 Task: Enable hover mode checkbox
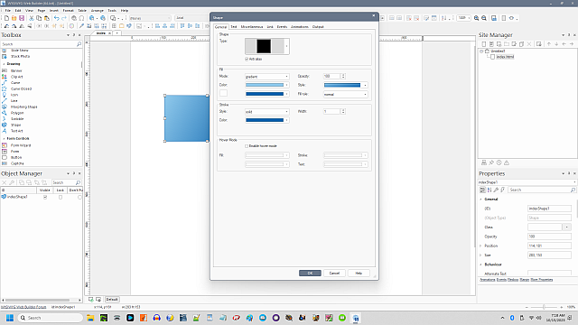click(247, 146)
